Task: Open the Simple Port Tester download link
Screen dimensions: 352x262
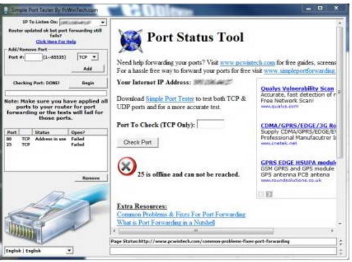Action: click(x=169, y=99)
